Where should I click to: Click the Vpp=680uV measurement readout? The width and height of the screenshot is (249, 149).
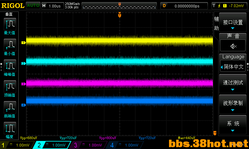tap(29, 138)
